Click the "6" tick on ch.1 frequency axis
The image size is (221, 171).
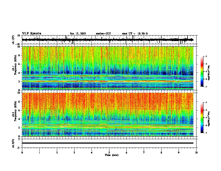[x=19, y=64]
